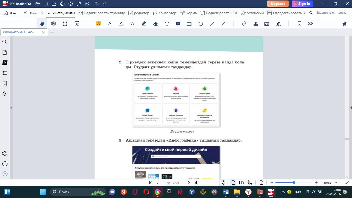The width and height of the screenshot is (352, 198).
Task: Expand the right side panel
Action: [351, 108]
